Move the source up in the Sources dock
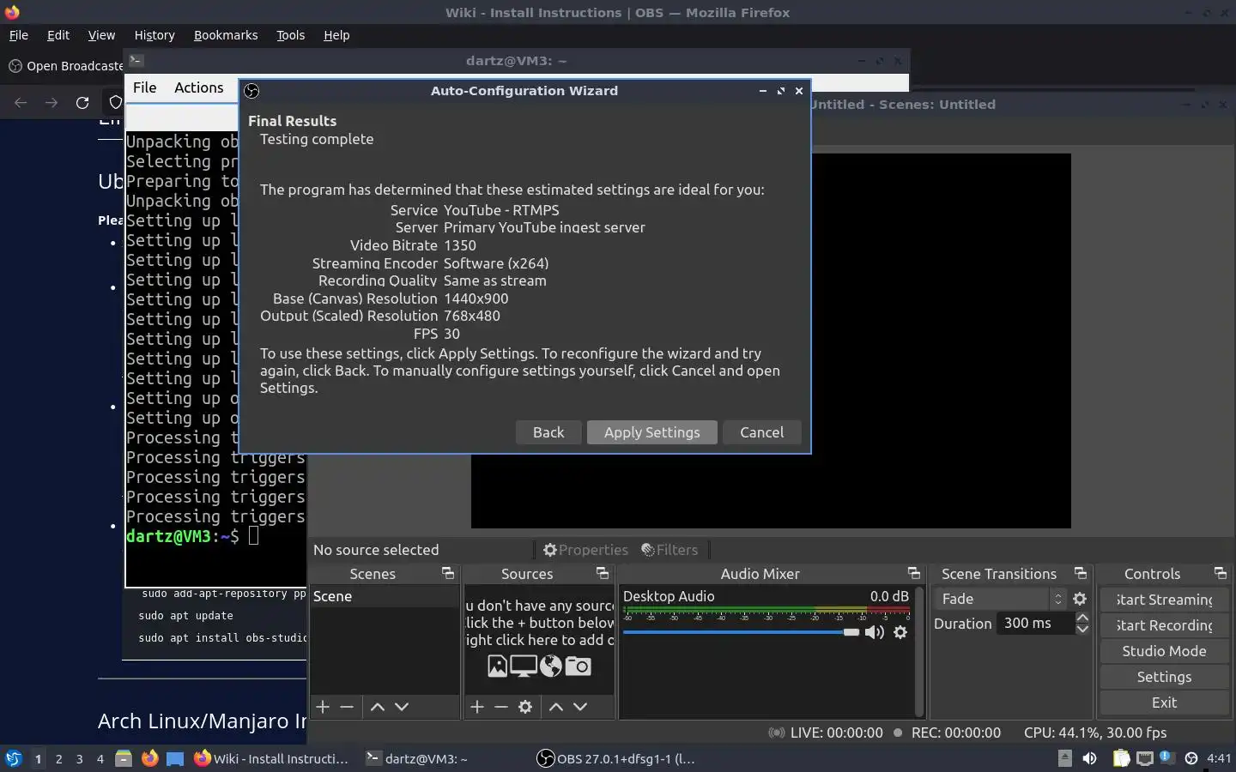Image resolution: width=1236 pixels, height=772 pixels. point(556,707)
